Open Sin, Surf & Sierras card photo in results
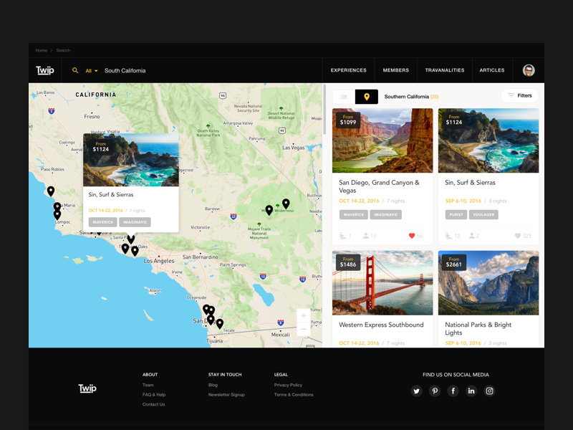Viewport: 573px width, 430px height. [x=488, y=140]
